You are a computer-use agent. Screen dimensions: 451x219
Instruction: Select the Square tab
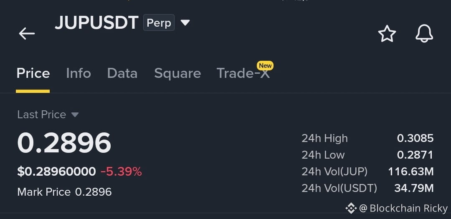coord(177,74)
